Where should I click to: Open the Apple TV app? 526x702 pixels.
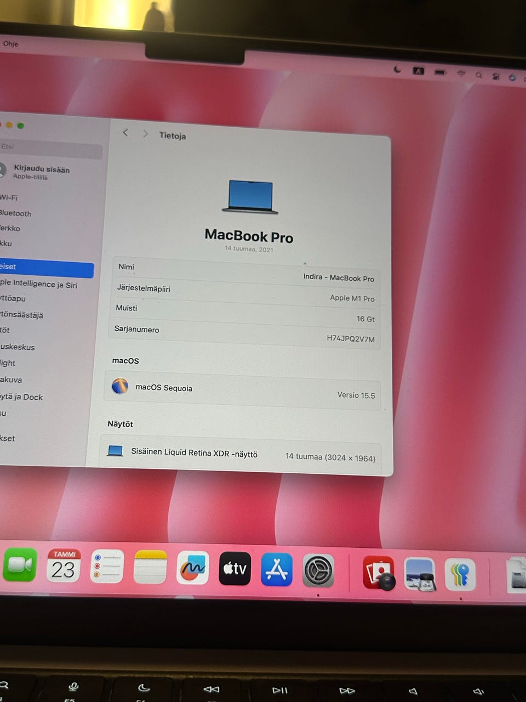235,569
